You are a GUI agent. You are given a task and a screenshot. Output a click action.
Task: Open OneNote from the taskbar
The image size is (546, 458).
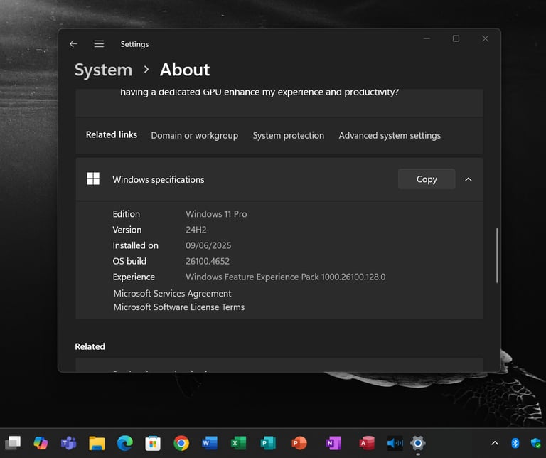point(333,443)
